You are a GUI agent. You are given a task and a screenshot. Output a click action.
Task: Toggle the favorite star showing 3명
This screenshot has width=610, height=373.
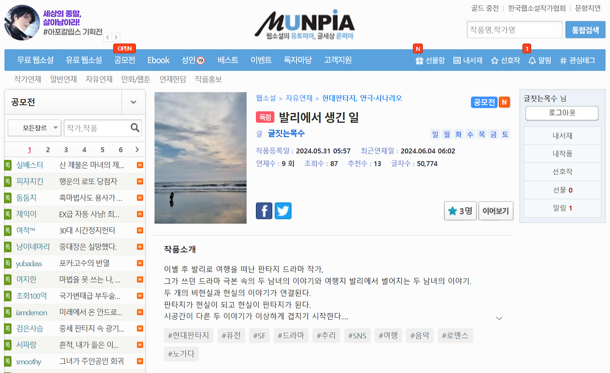(x=460, y=211)
